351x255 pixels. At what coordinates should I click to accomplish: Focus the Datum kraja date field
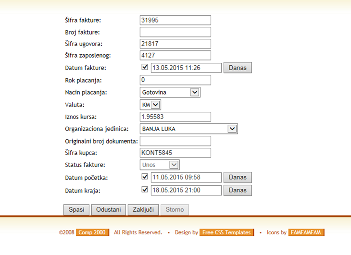[186, 190]
